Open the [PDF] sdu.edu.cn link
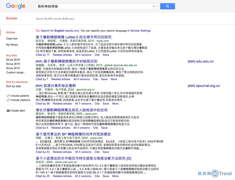The height and width of the screenshot is (180, 235). pyautogui.click(x=201, y=62)
